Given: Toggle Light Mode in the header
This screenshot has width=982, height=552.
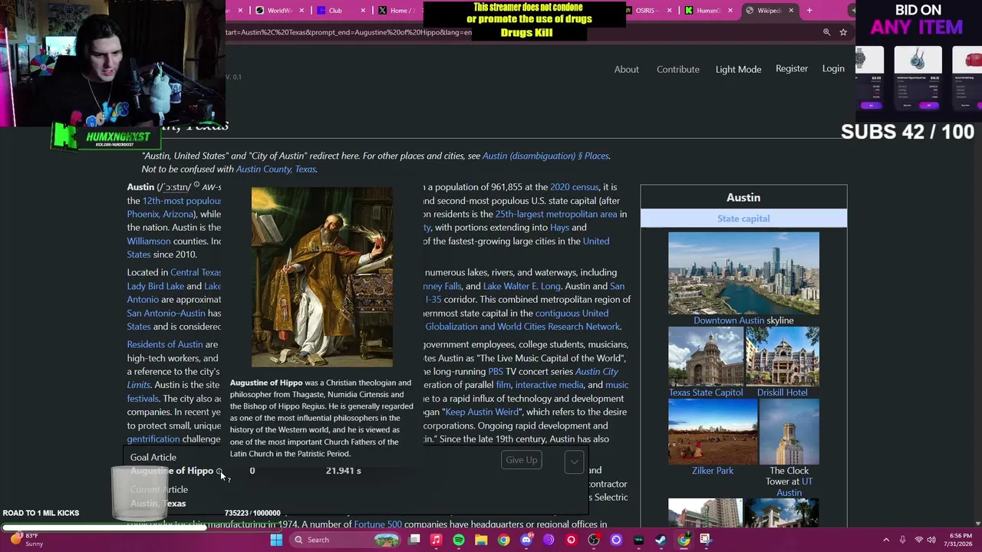Looking at the screenshot, I should tap(738, 69).
